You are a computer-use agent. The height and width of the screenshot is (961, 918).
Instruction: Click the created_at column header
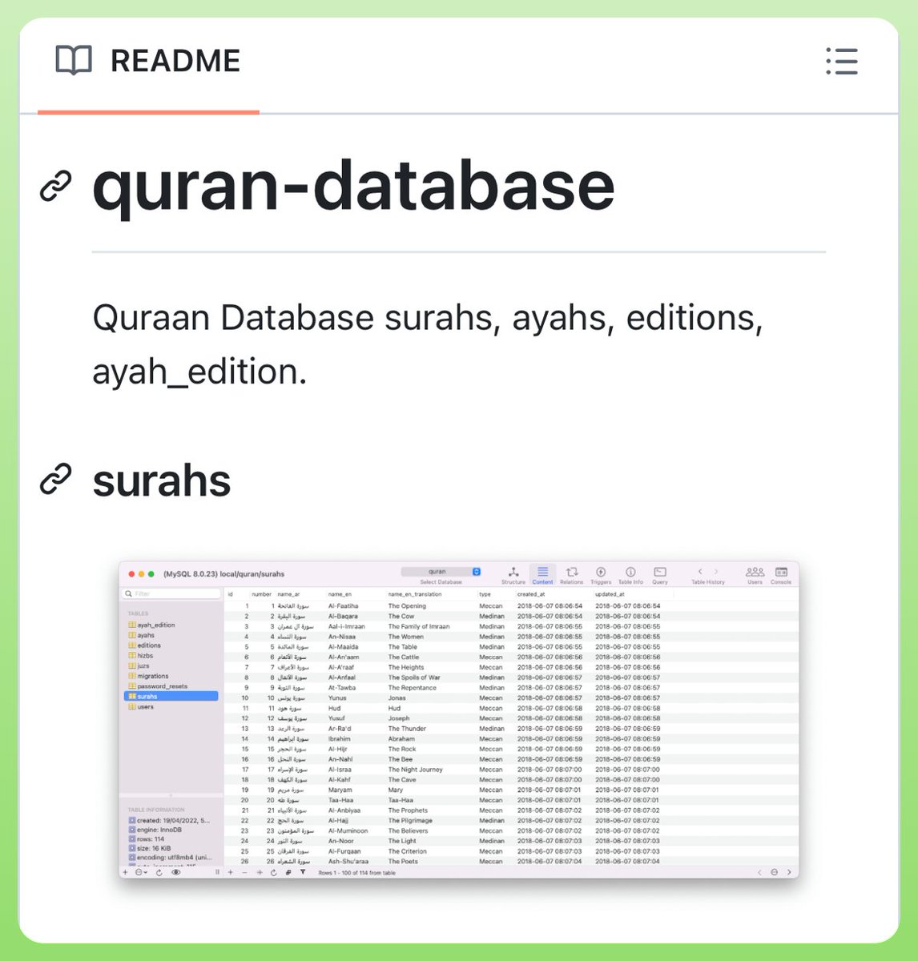pyautogui.click(x=531, y=594)
